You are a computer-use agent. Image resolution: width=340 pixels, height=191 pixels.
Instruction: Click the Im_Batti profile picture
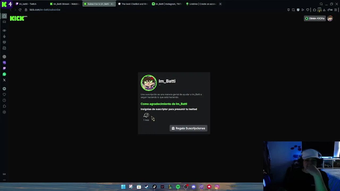pyautogui.click(x=149, y=83)
